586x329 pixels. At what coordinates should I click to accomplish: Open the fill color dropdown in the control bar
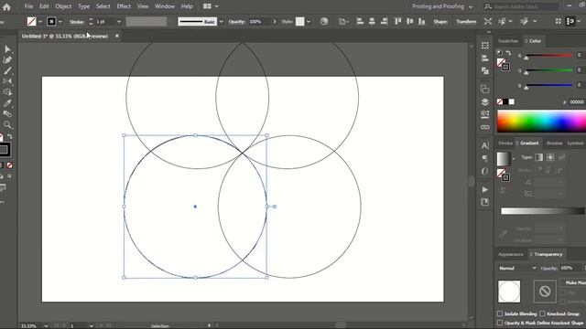40,22
